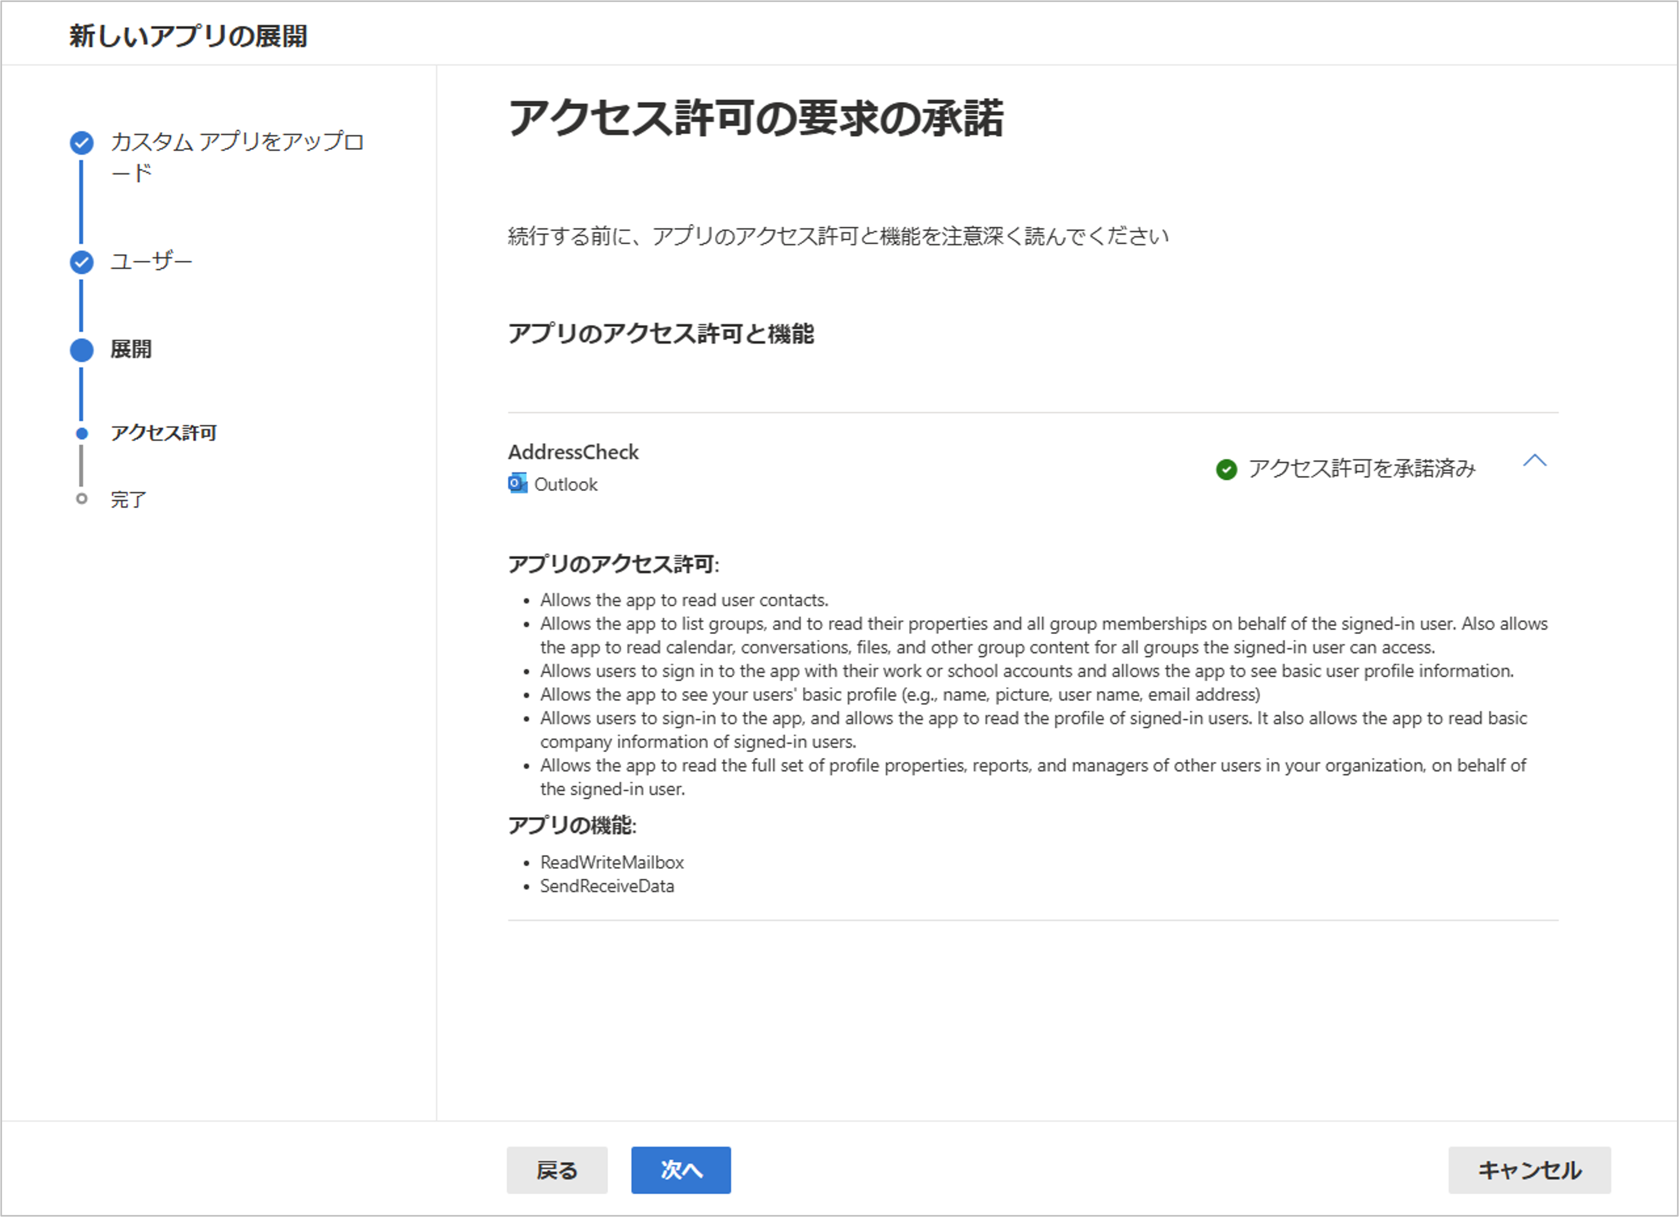The image size is (1679, 1217).
Task: Click the filled circle for 展開 step
Action: pyautogui.click(x=81, y=350)
